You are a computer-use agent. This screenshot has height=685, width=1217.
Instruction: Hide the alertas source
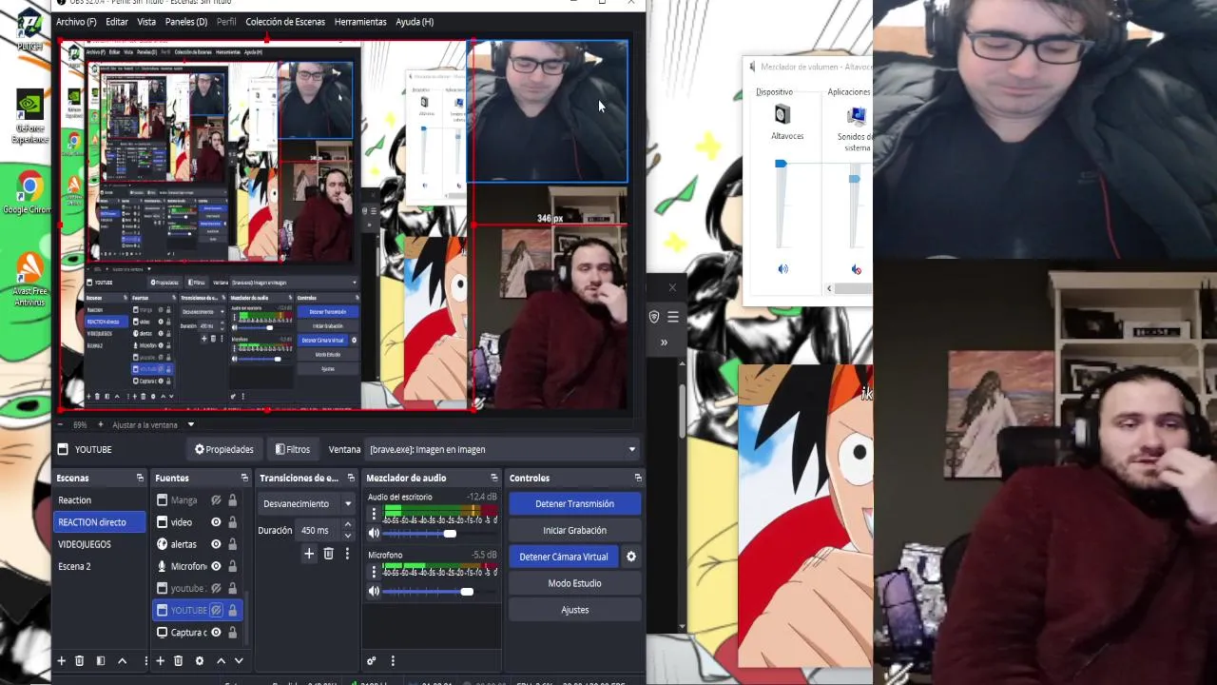[x=216, y=544]
